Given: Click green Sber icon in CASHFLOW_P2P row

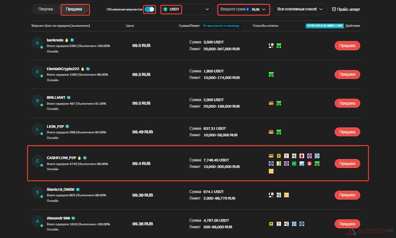Looking at the screenshot, I should 317,163.
